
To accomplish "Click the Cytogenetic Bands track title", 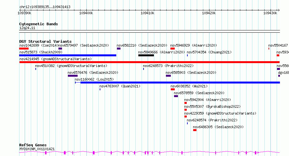I will click(x=39, y=24).
